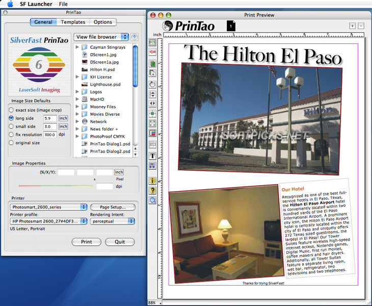
Task: Click the PrinTao printer logo icon
Action: click(x=168, y=25)
